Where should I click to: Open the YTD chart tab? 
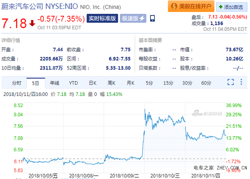coord(73,83)
